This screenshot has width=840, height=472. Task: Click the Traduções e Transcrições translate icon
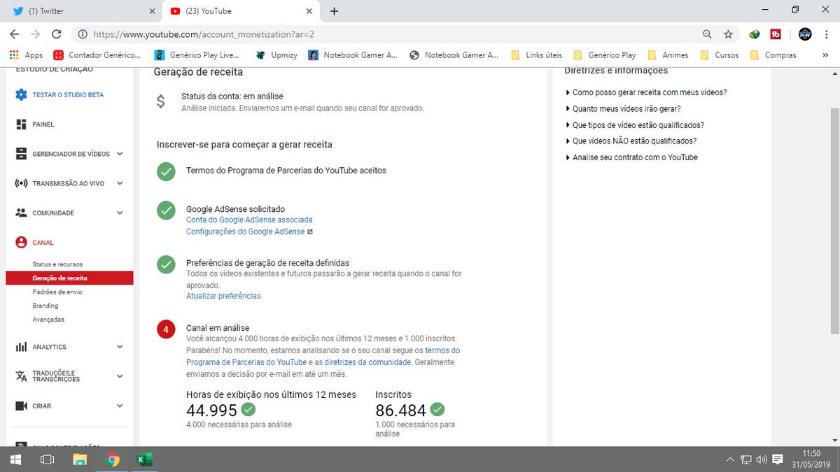(x=21, y=376)
